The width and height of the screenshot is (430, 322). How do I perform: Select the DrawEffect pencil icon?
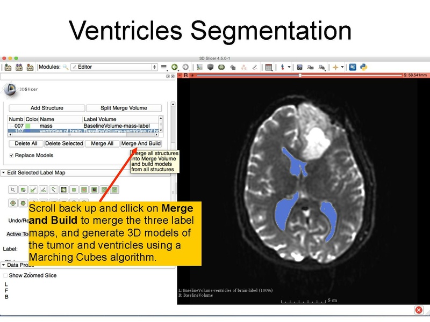click(x=33, y=189)
